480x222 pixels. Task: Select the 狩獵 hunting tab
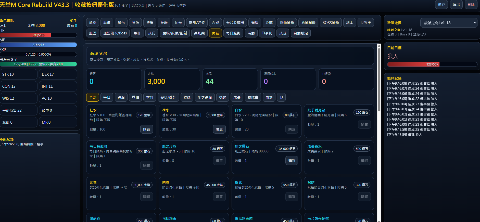(150, 23)
